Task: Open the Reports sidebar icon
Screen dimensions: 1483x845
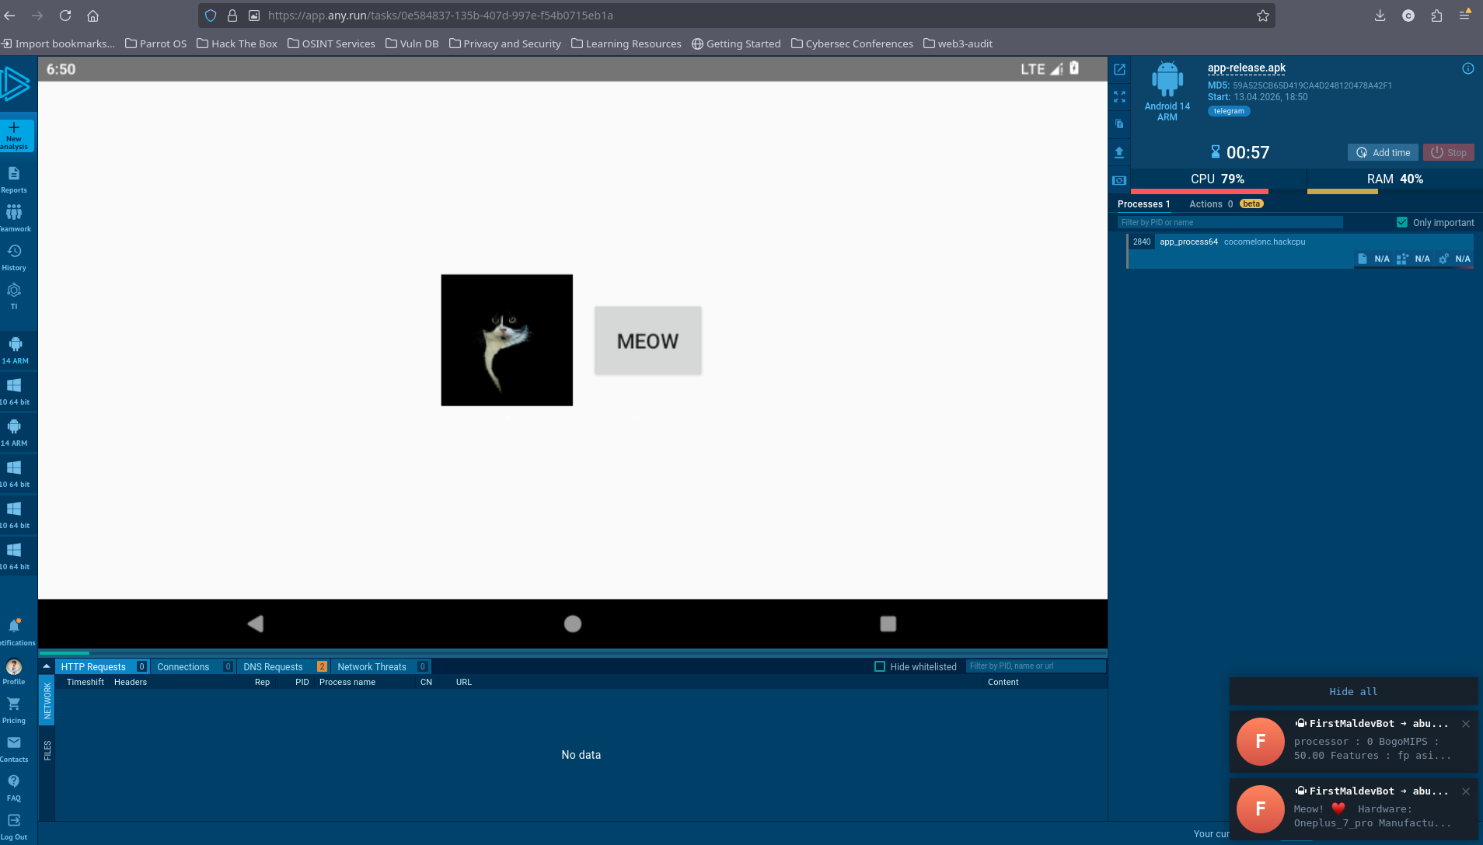Action: (x=14, y=174)
